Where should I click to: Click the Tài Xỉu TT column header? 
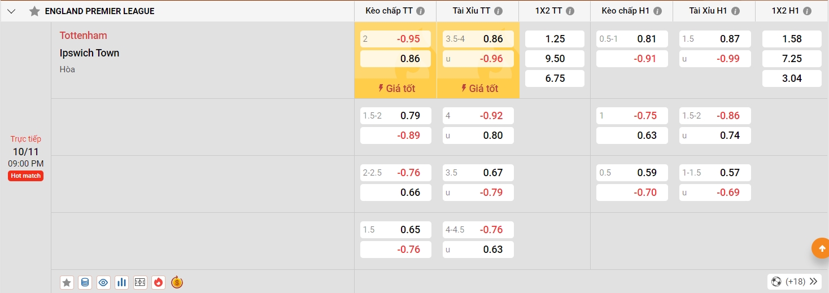[x=471, y=11]
